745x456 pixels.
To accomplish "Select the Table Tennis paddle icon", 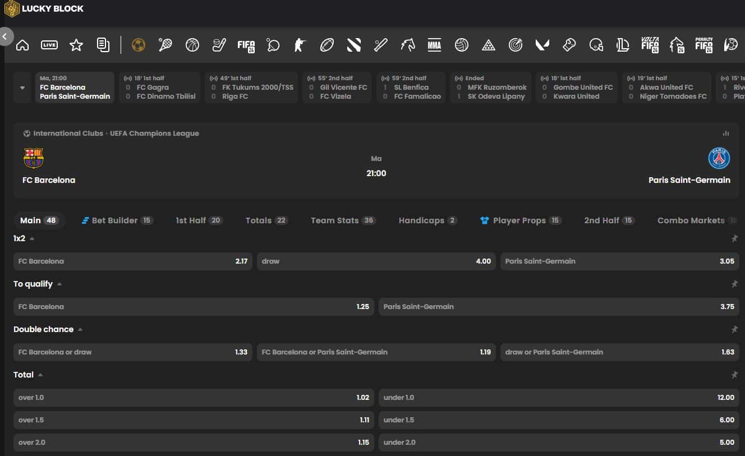I will point(273,45).
